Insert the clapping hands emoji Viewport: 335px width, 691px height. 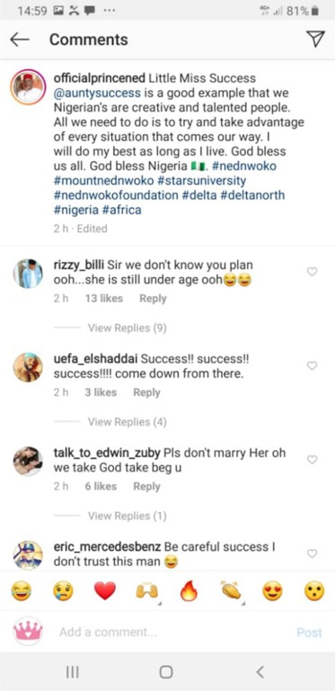click(x=231, y=591)
